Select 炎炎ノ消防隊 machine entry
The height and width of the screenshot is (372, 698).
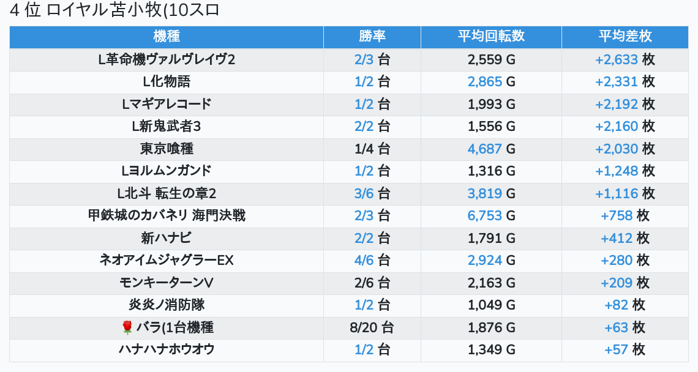tap(167, 305)
